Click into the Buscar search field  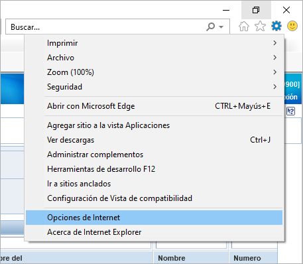coord(106,27)
